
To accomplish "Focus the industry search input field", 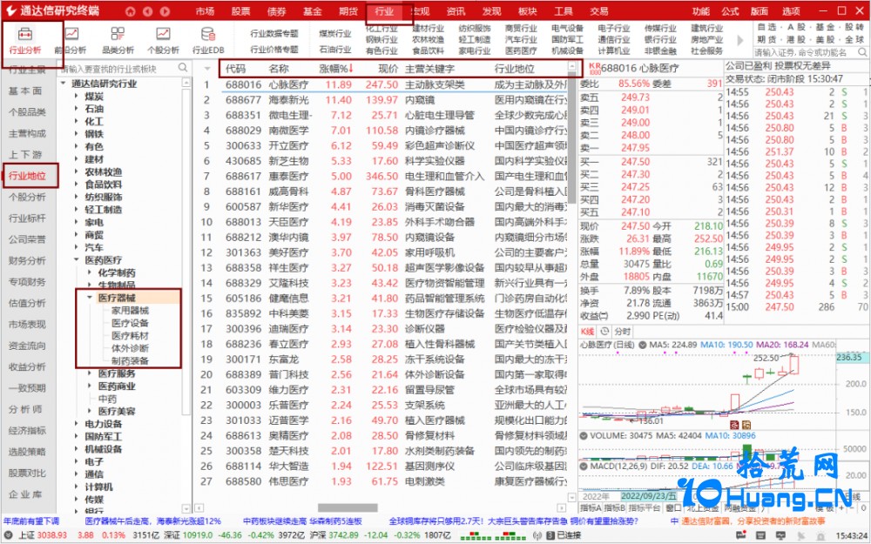I will tap(118, 68).
